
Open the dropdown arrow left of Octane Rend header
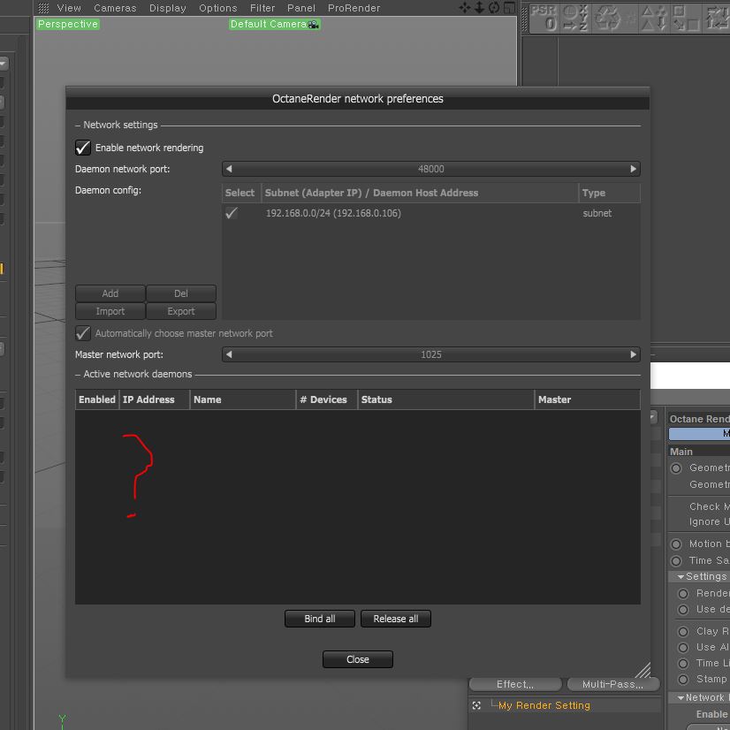pos(653,417)
